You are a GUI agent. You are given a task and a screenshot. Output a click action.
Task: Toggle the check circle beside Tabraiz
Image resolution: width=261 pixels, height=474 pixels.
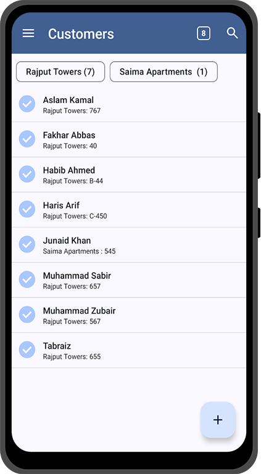coord(27,349)
